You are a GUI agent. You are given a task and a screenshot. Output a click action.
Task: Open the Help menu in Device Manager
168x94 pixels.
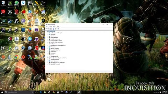tap(58, 27)
